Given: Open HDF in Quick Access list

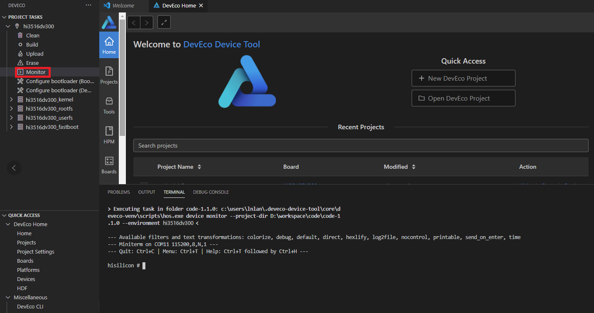Looking at the screenshot, I should (x=22, y=288).
